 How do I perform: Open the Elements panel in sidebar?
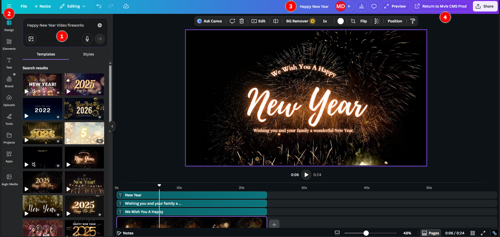[9, 44]
